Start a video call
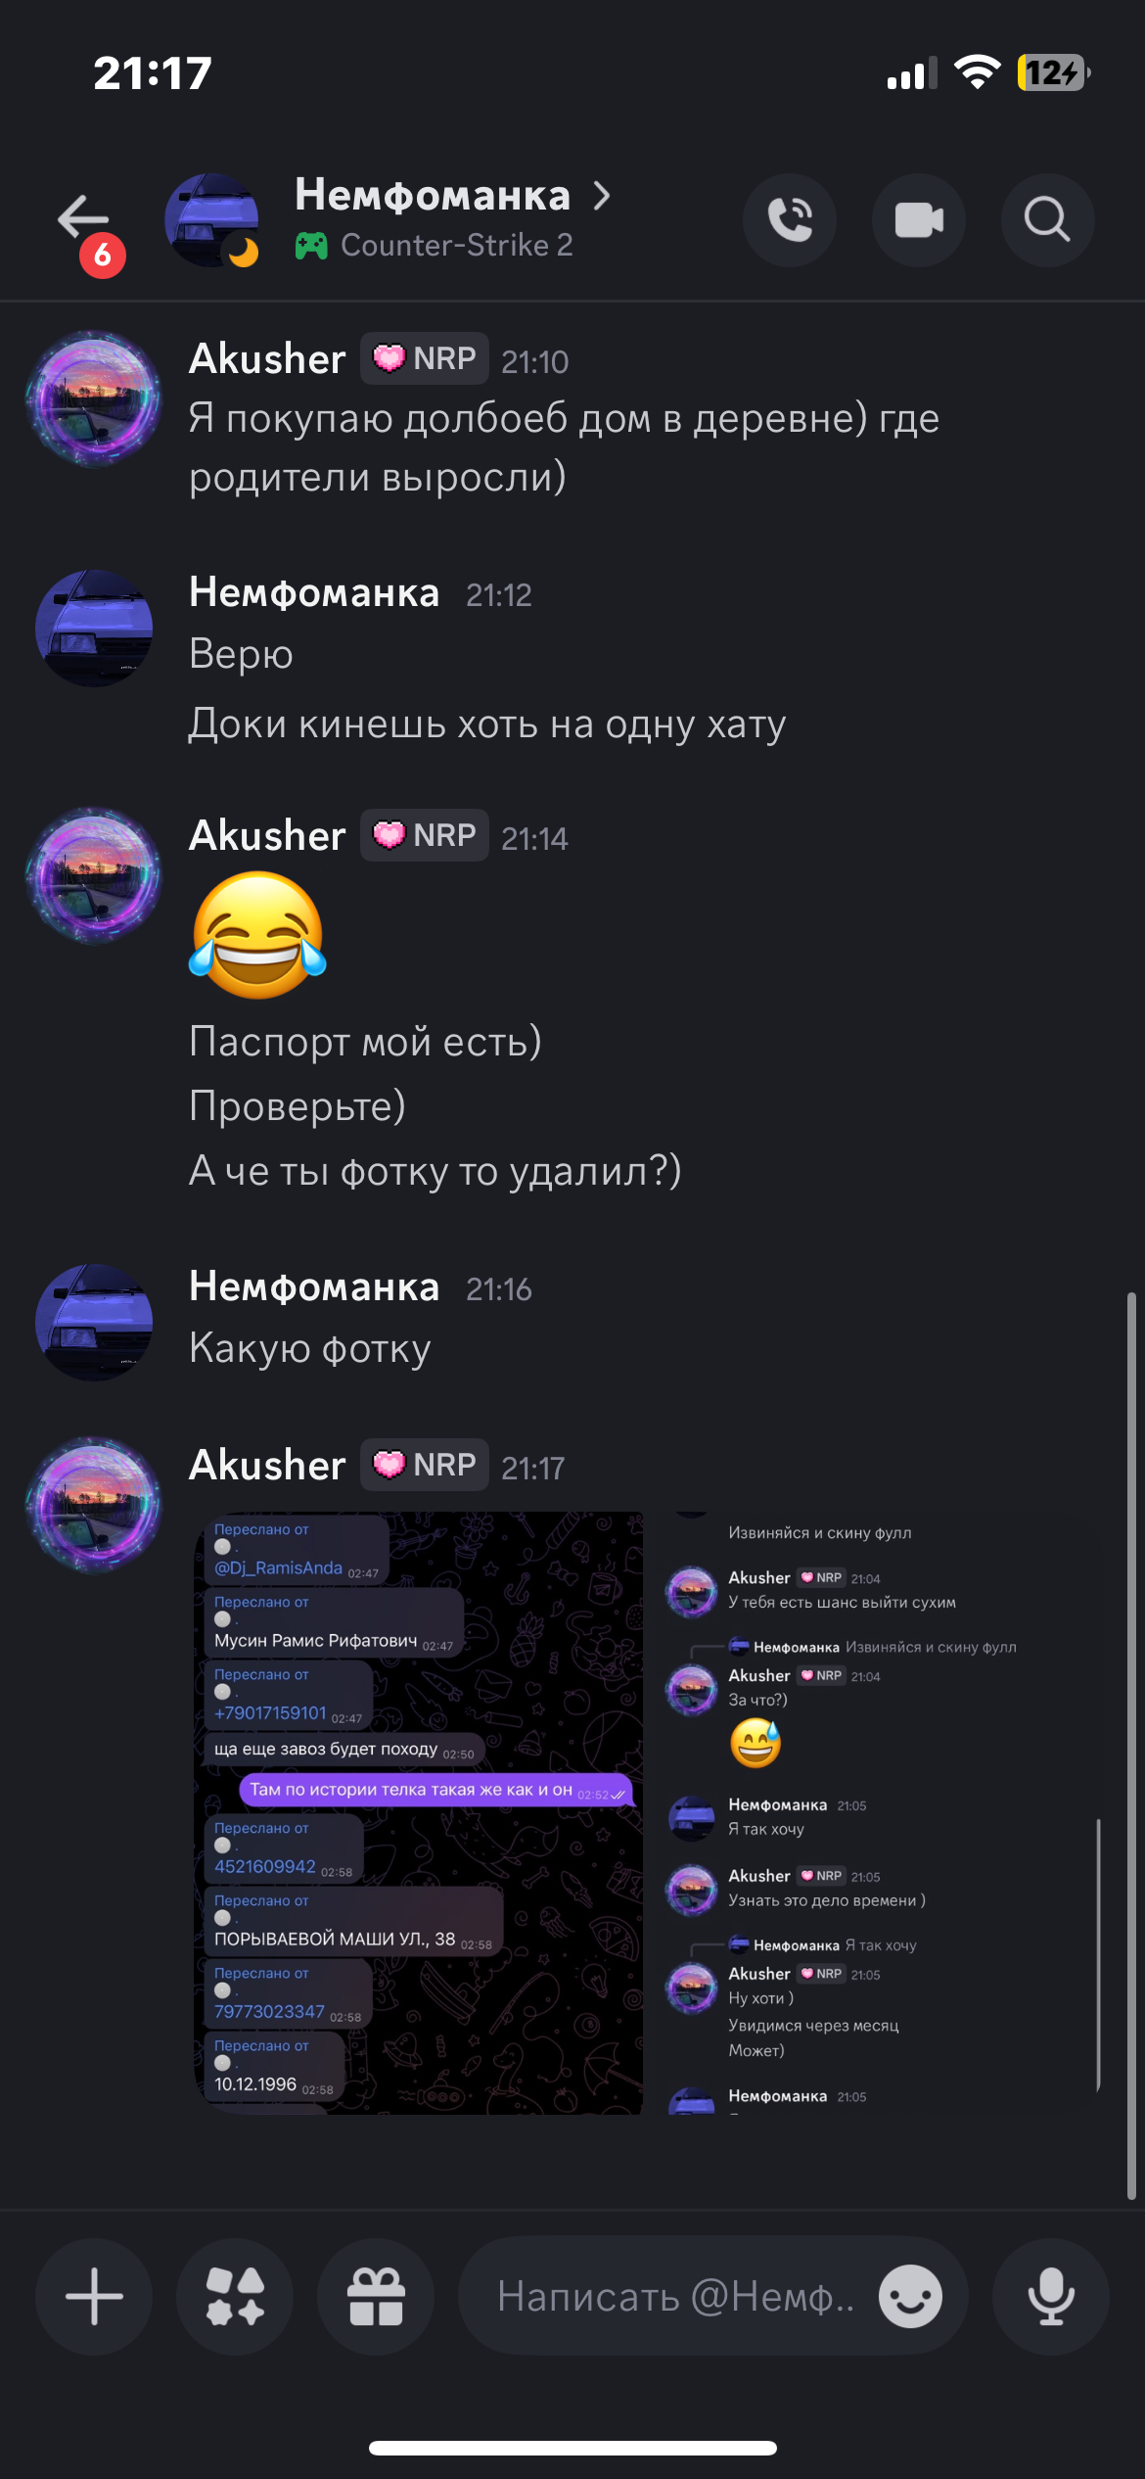The image size is (1145, 2479). pyautogui.click(x=918, y=220)
